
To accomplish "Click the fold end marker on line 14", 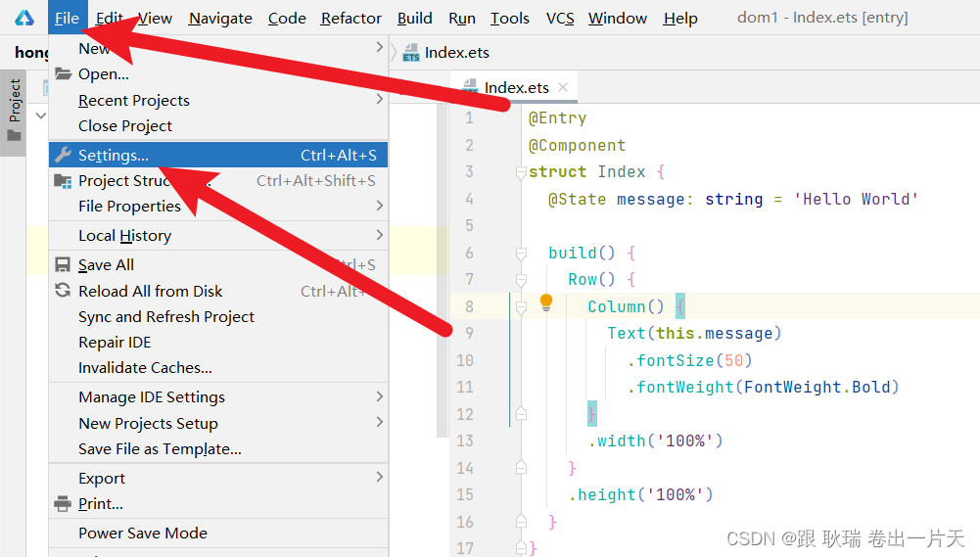I will pos(521,468).
